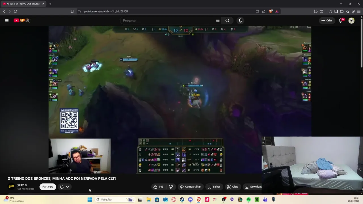The height and width of the screenshot is (204, 363).
Task: Open the weather widget showing 24°C
Action: [x=14, y=199]
